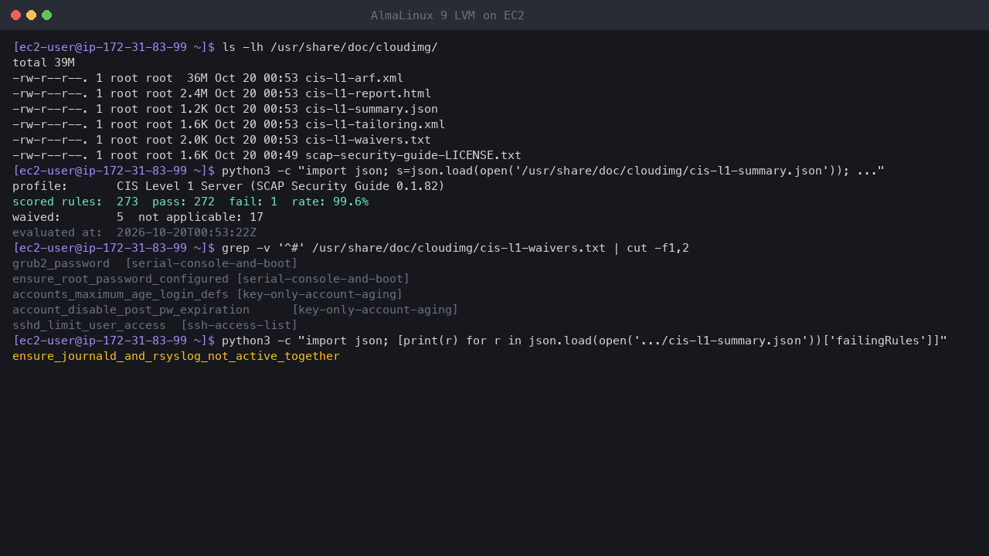Click the grep -v waivers command line
Viewport: 989px width, 556px height.
(455, 248)
